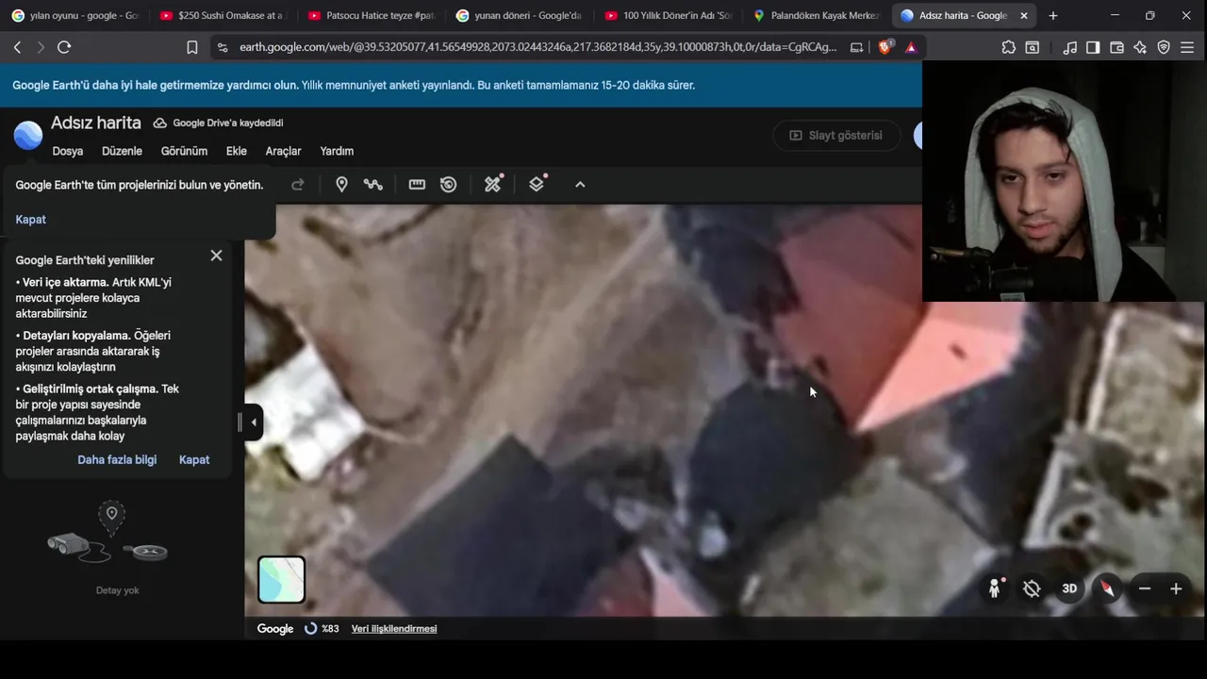Switch to Patsocu Hatice teyze tab
This screenshot has width=1207, height=679.
coord(371,15)
